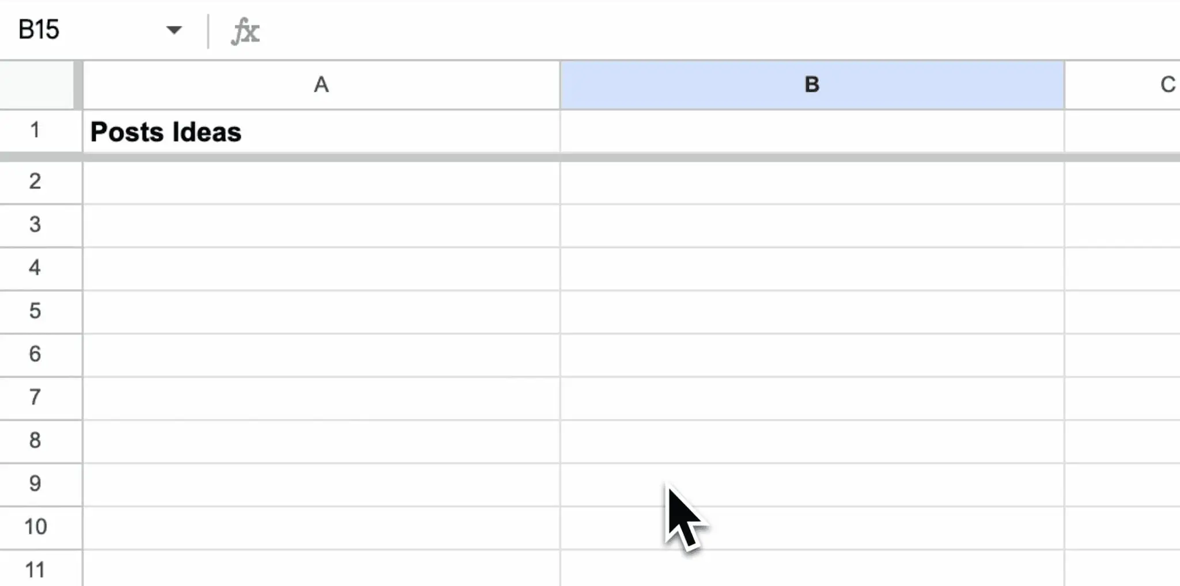Image resolution: width=1180 pixels, height=586 pixels.
Task: Select row 8 header
Action: (36, 440)
